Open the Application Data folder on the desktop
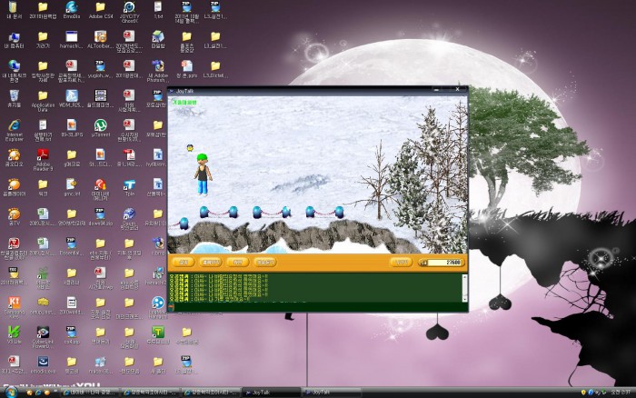The image size is (636, 398). pos(43,96)
